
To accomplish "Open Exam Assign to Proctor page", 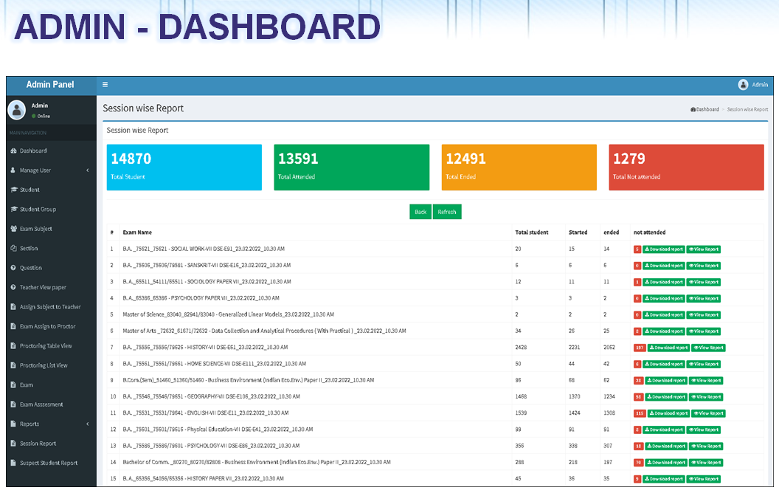I will pyautogui.click(x=47, y=326).
